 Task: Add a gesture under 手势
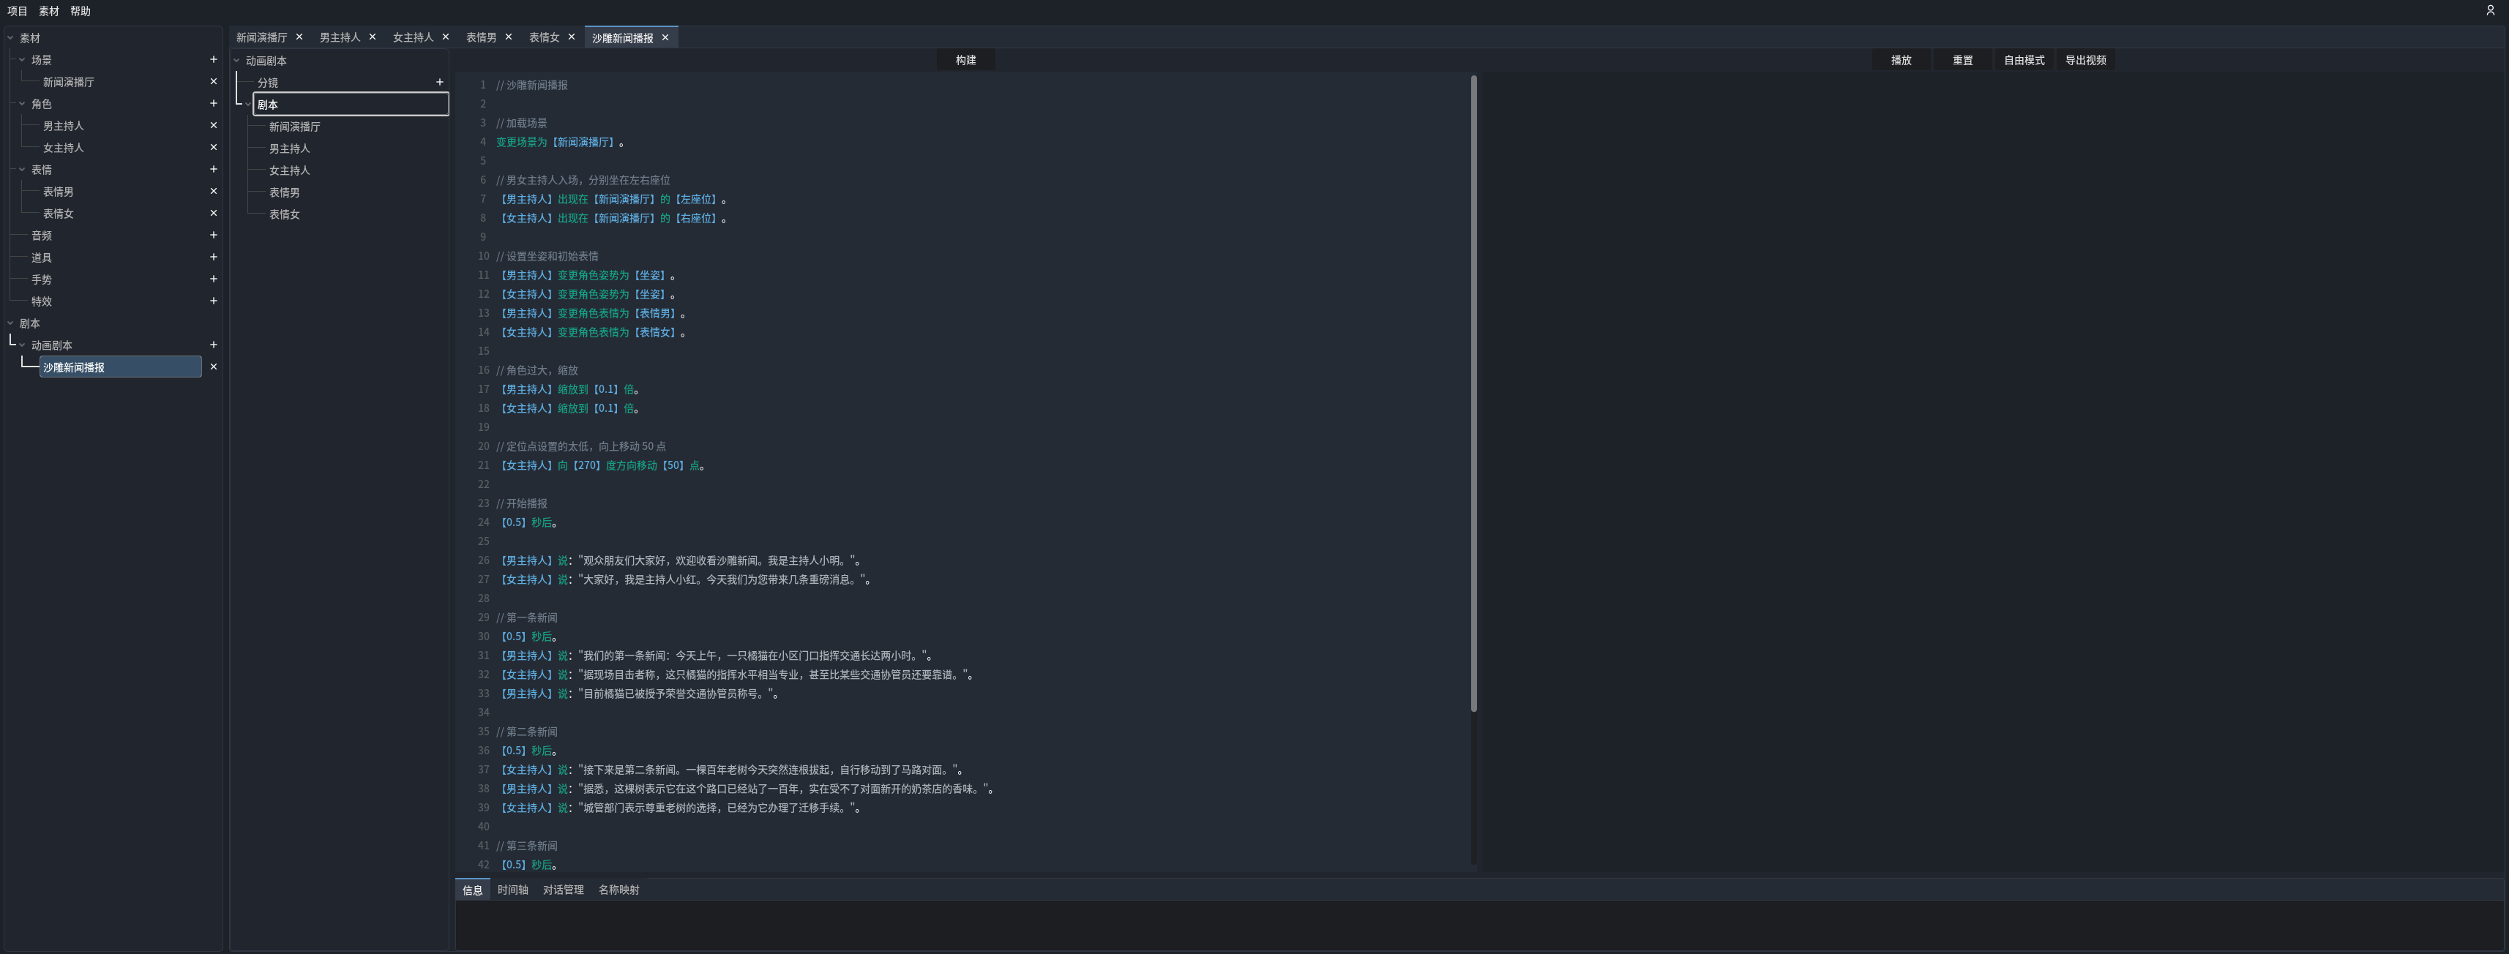point(213,279)
